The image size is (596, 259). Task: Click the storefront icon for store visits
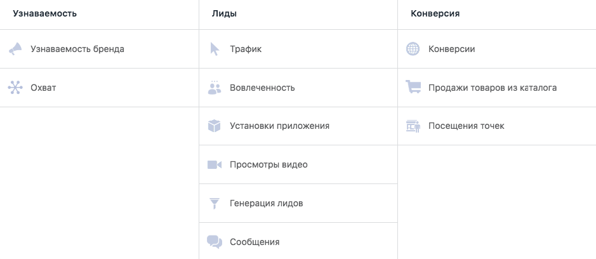pyautogui.click(x=413, y=126)
